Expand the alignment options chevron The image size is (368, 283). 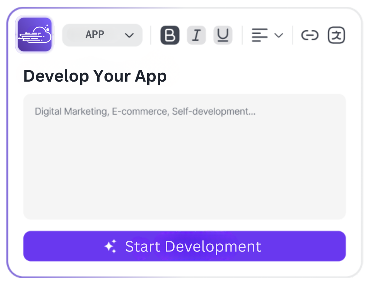point(278,35)
